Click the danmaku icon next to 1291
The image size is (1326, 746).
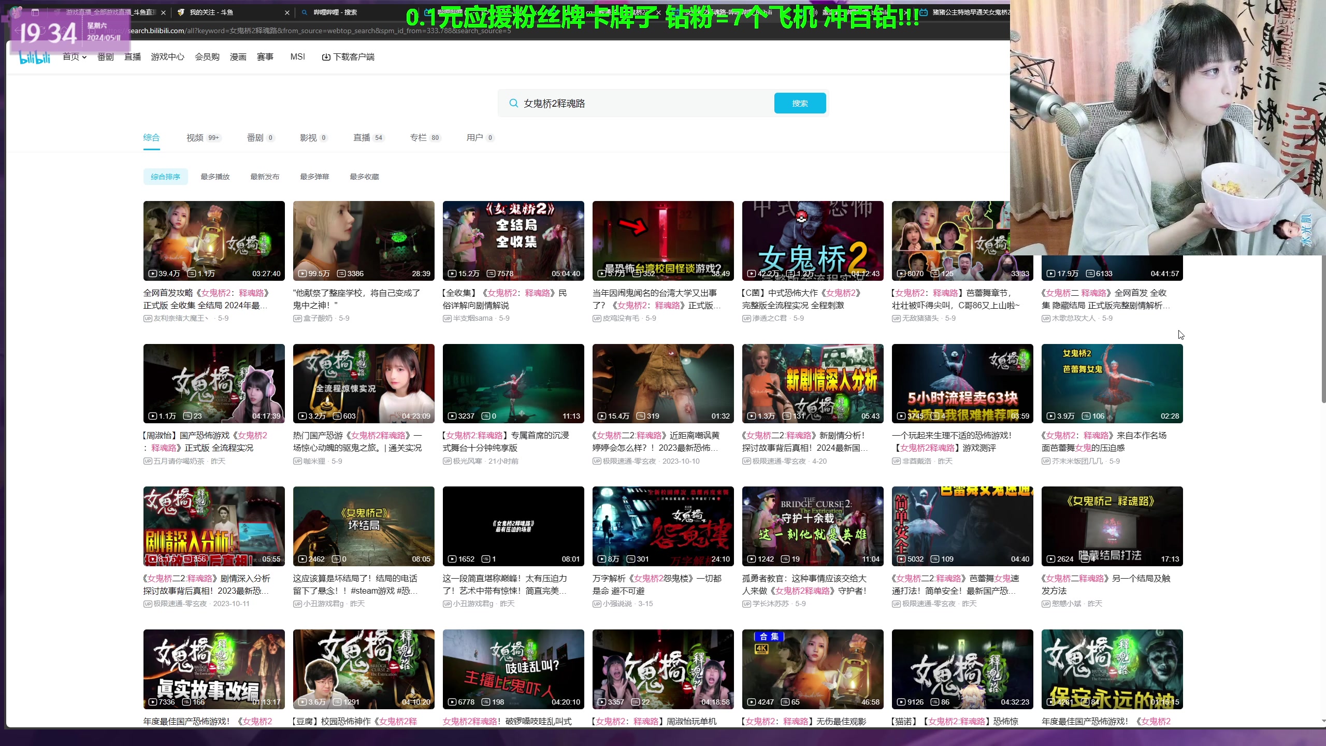(x=337, y=702)
